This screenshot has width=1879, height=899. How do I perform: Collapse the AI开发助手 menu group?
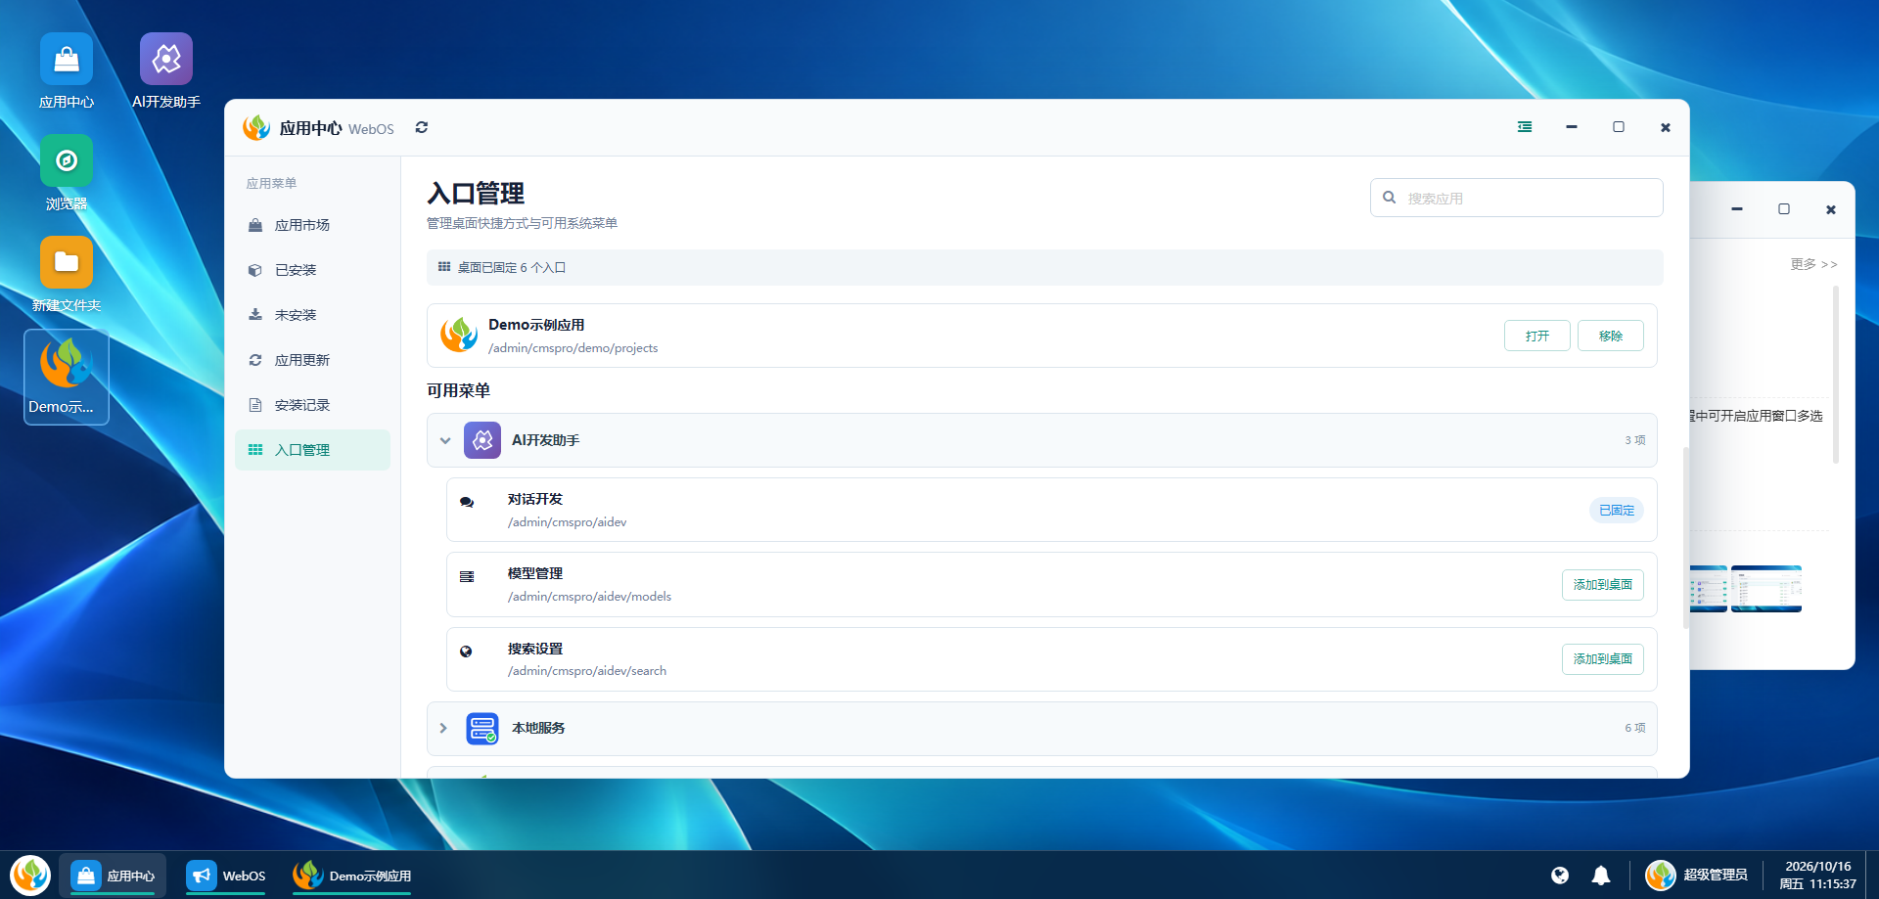point(445,440)
